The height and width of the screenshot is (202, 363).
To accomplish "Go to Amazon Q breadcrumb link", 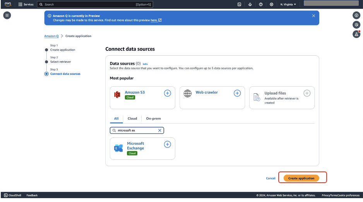I will point(51,36).
